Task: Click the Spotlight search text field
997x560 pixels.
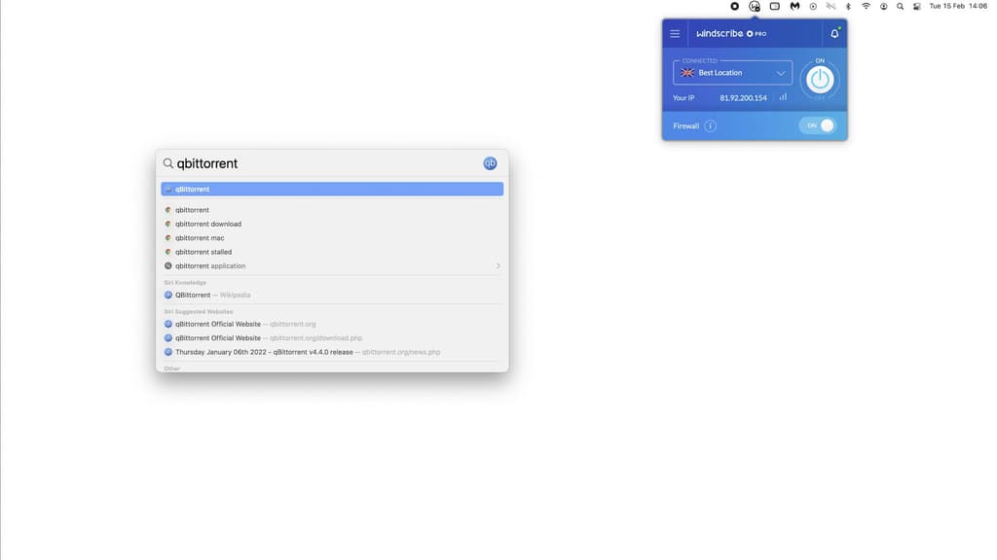Action: point(327,163)
